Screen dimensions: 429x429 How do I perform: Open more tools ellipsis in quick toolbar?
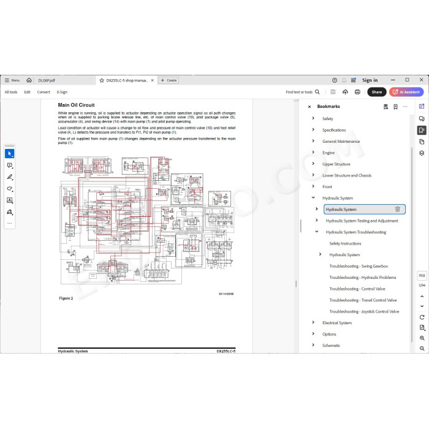pyautogui.click(x=10, y=223)
